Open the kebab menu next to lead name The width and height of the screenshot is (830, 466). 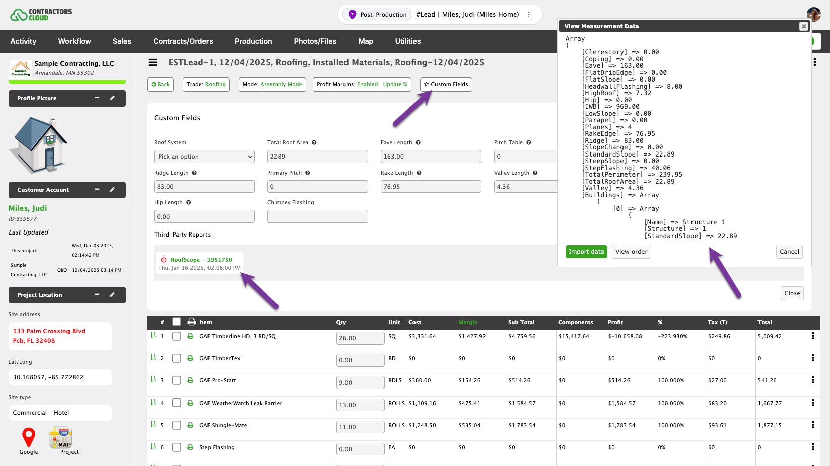529,15
